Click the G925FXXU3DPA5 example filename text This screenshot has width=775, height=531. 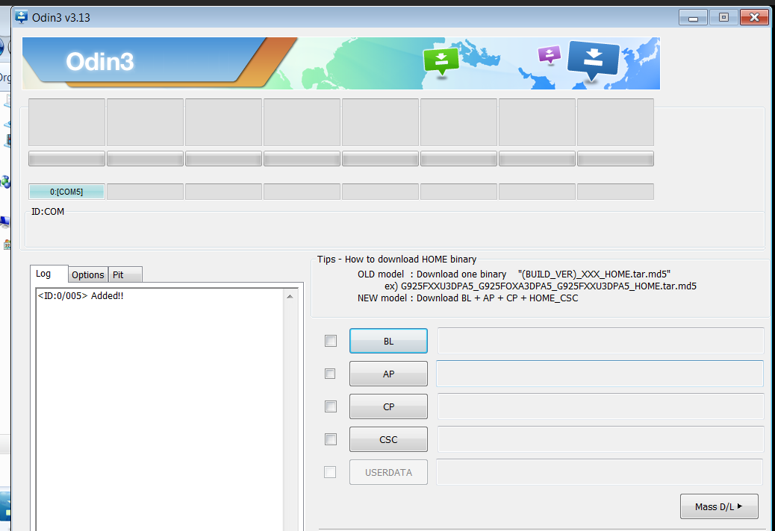pos(549,286)
